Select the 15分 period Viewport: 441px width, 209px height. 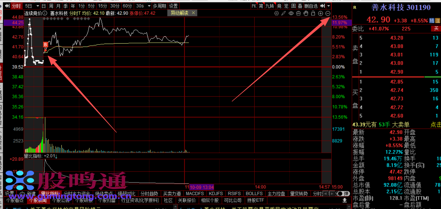click(x=103, y=6)
